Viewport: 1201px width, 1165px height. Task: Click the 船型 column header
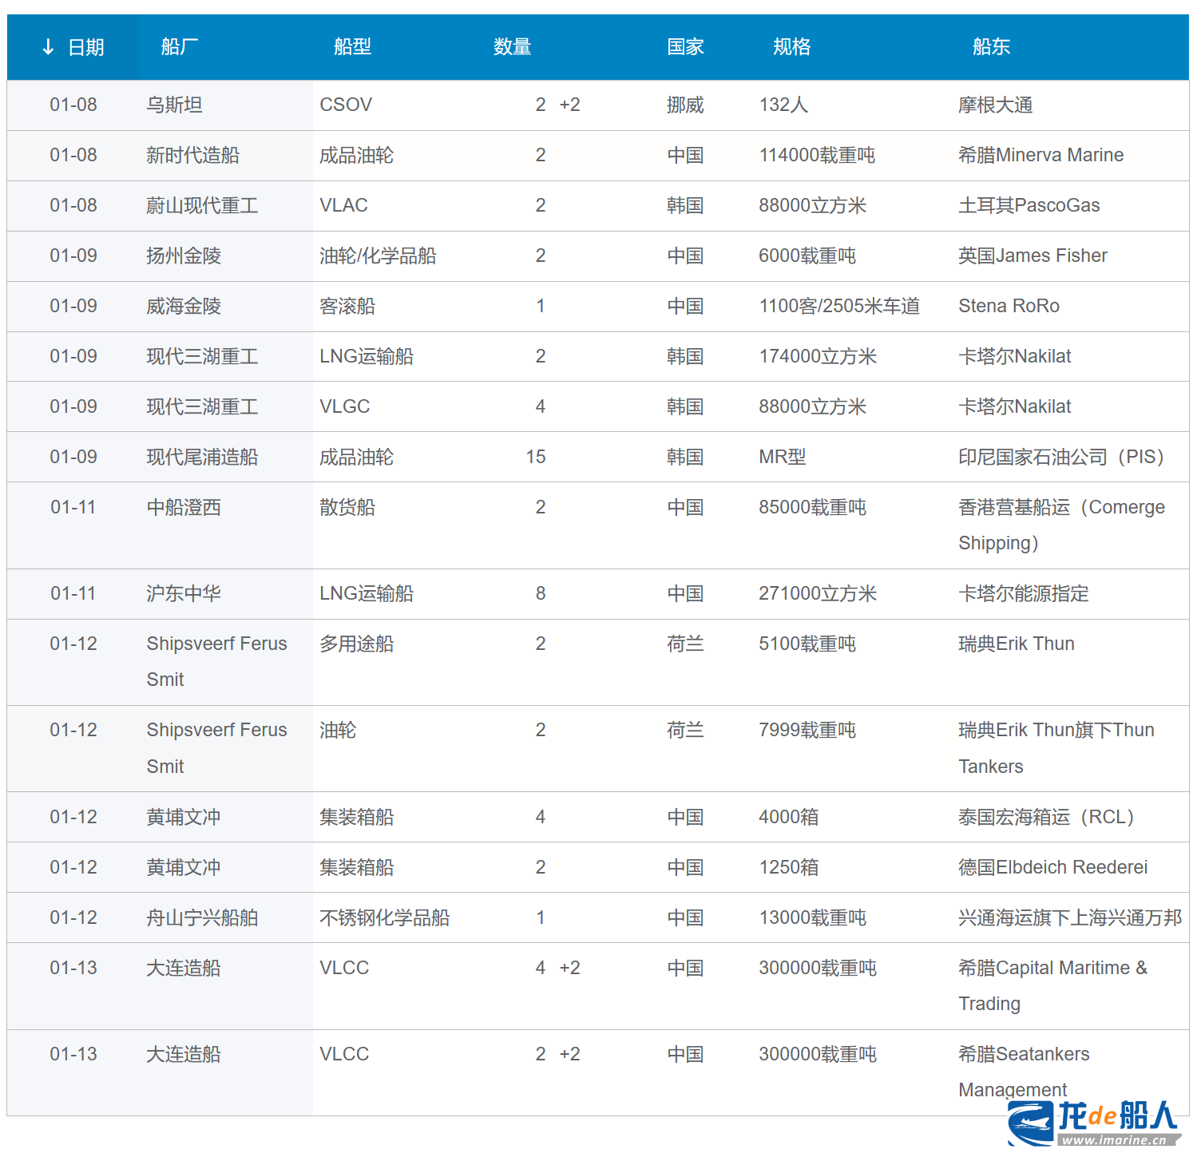[352, 47]
